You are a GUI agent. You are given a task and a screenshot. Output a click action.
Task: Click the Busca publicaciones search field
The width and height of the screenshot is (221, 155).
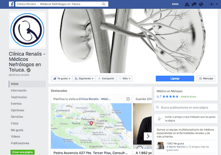click(186, 107)
